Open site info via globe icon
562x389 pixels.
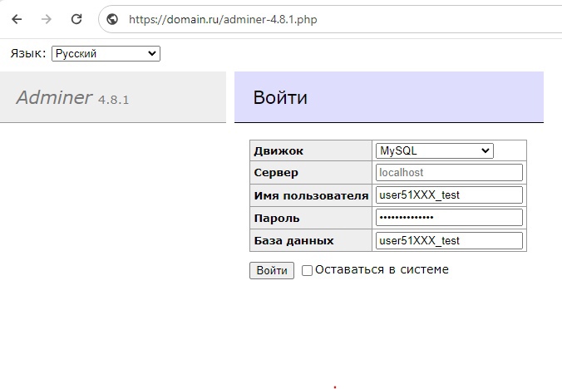coord(113,19)
